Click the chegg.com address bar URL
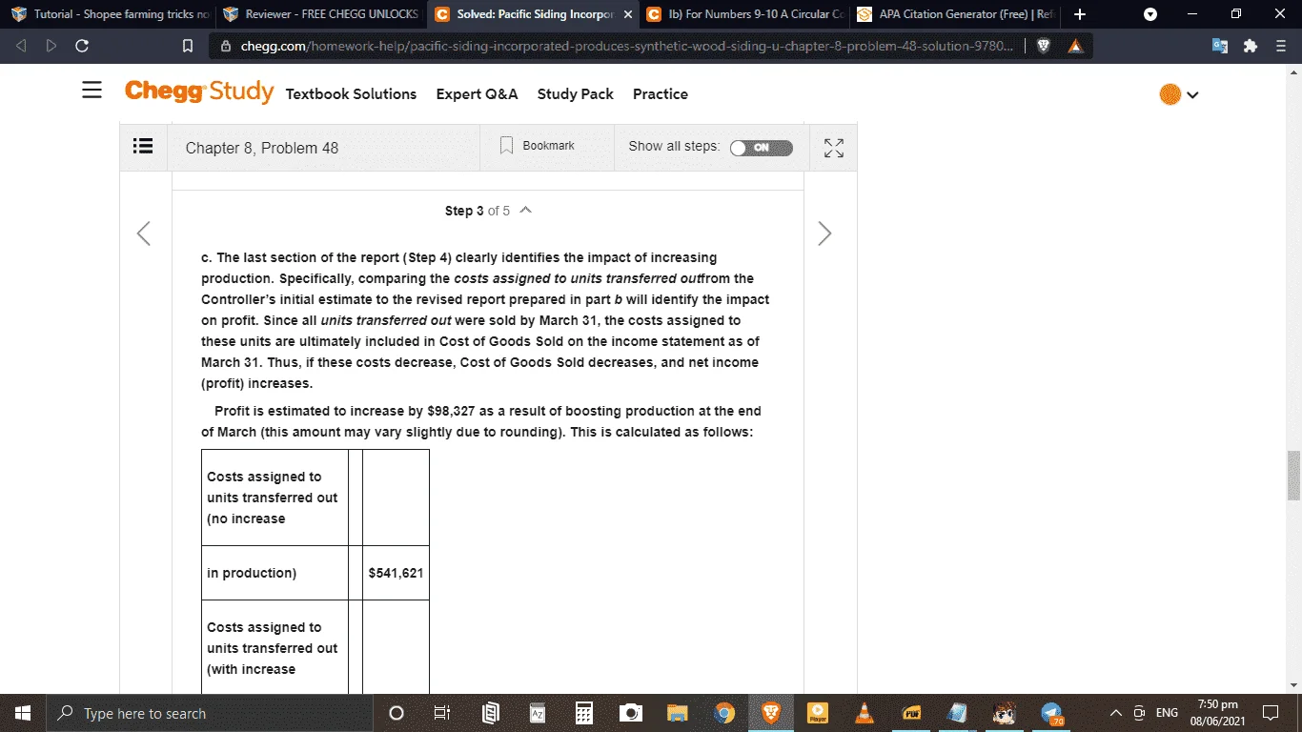The height and width of the screenshot is (732, 1302). (626, 46)
